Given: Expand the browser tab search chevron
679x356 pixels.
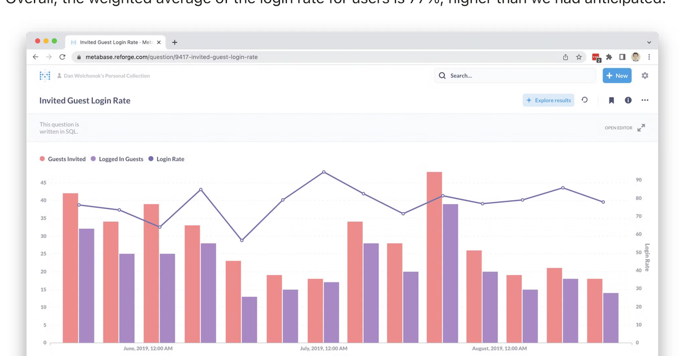Looking at the screenshot, I should 648,42.
